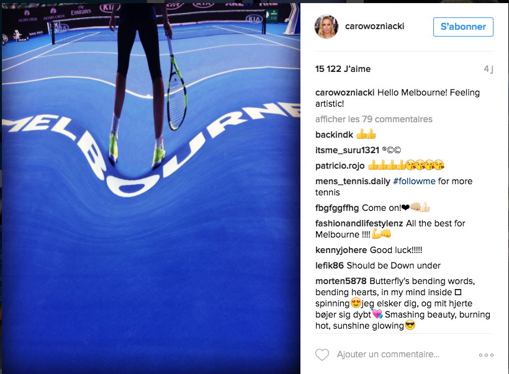Click the Ajouter un commentaire field

tap(388, 354)
